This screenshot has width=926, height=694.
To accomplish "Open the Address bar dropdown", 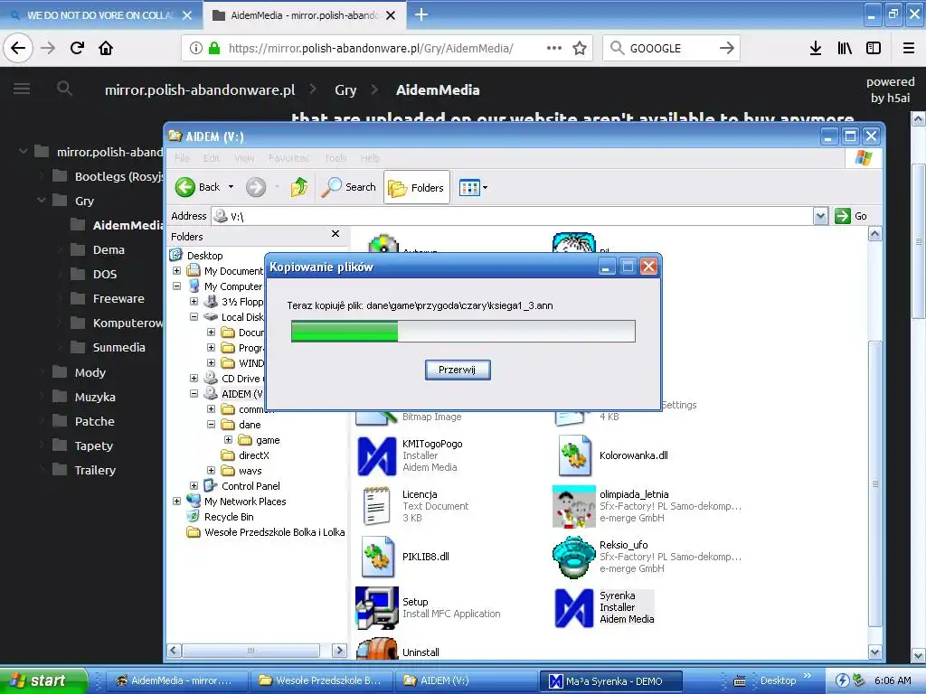I will [820, 216].
